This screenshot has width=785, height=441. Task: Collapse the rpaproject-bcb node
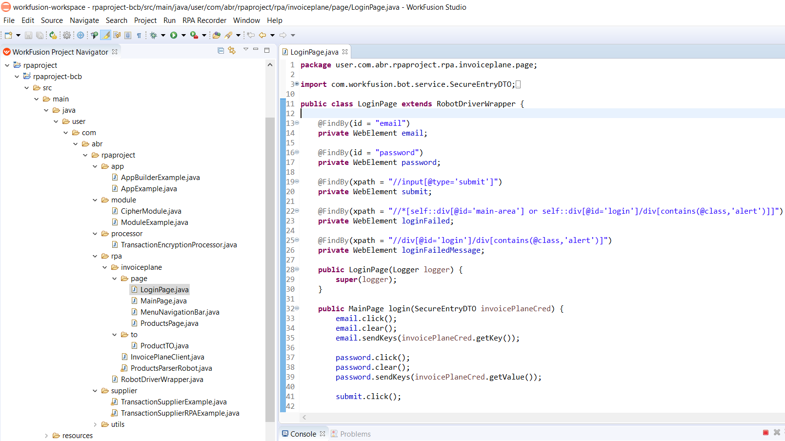point(17,77)
